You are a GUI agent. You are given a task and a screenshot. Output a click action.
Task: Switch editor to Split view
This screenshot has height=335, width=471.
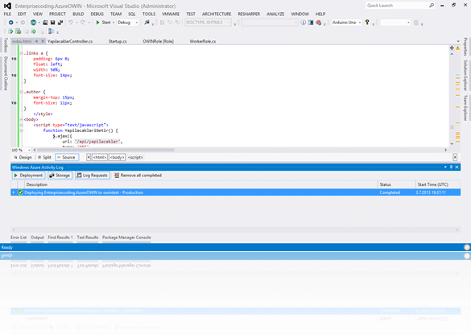pyautogui.click(x=44, y=157)
